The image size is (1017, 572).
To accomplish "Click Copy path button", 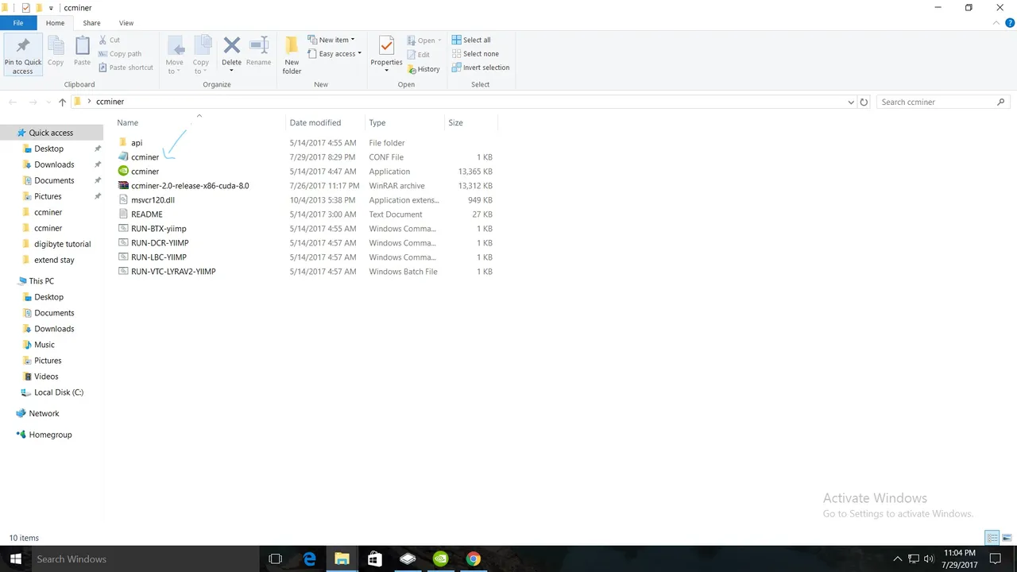I will 120,54.
